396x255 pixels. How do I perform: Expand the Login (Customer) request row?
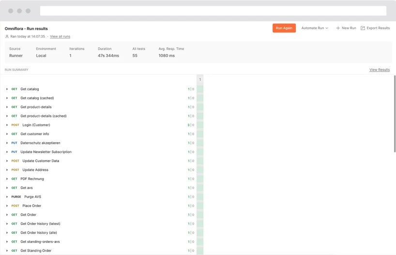pyautogui.click(x=7, y=125)
